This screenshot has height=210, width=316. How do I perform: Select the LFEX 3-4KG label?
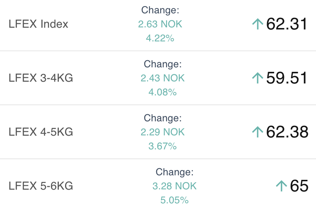[x=41, y=78]
